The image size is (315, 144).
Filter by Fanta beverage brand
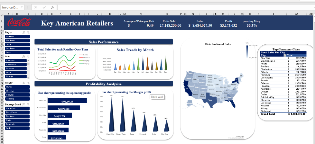click(x=17, y=120)
